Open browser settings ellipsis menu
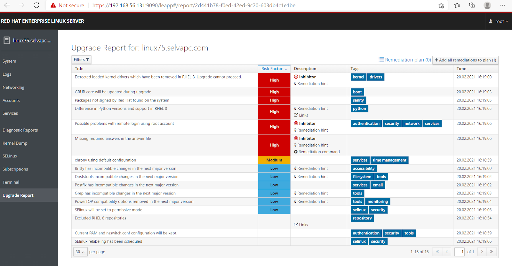The width and height of the screenshot is (512, 266). pos(502,5)
